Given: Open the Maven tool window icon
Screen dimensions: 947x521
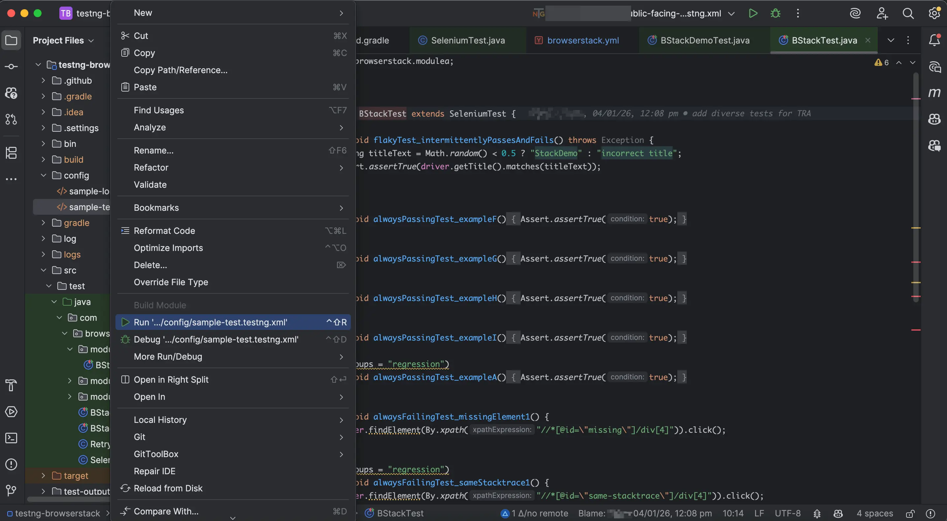Looking at the screenshot, I should pos(935,93).
